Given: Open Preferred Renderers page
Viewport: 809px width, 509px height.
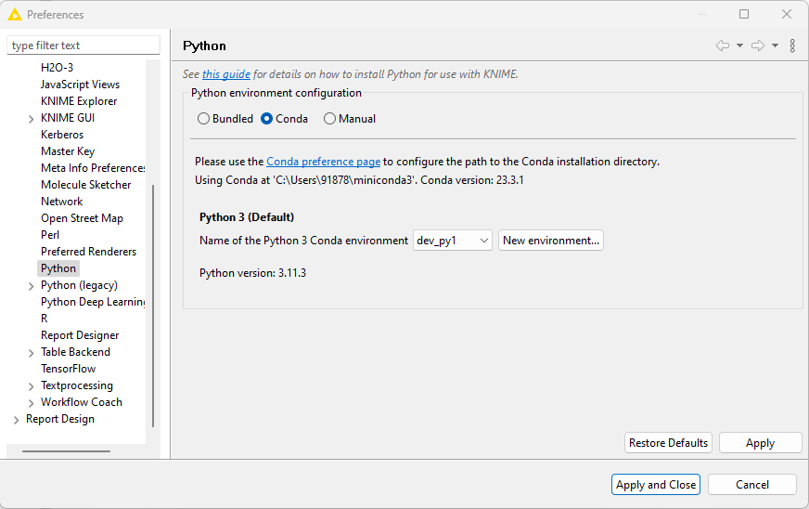Looking at the screenshot, I should (89, 252).
